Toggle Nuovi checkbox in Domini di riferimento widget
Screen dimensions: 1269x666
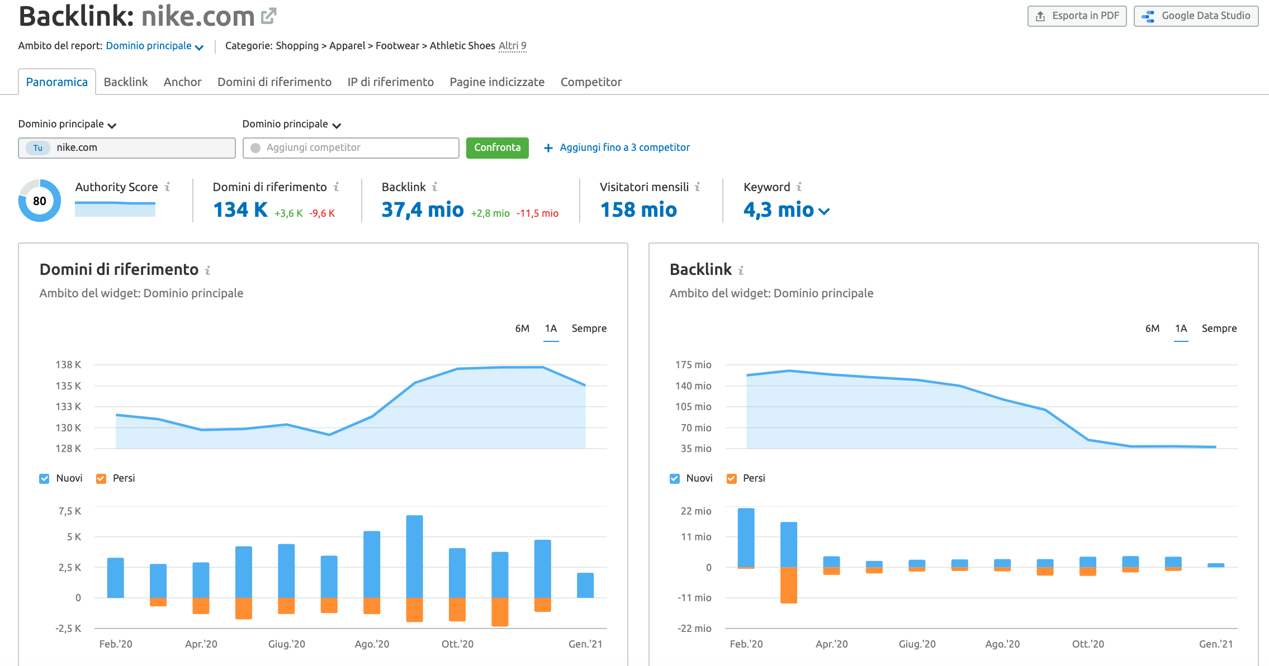pos(44,478)
